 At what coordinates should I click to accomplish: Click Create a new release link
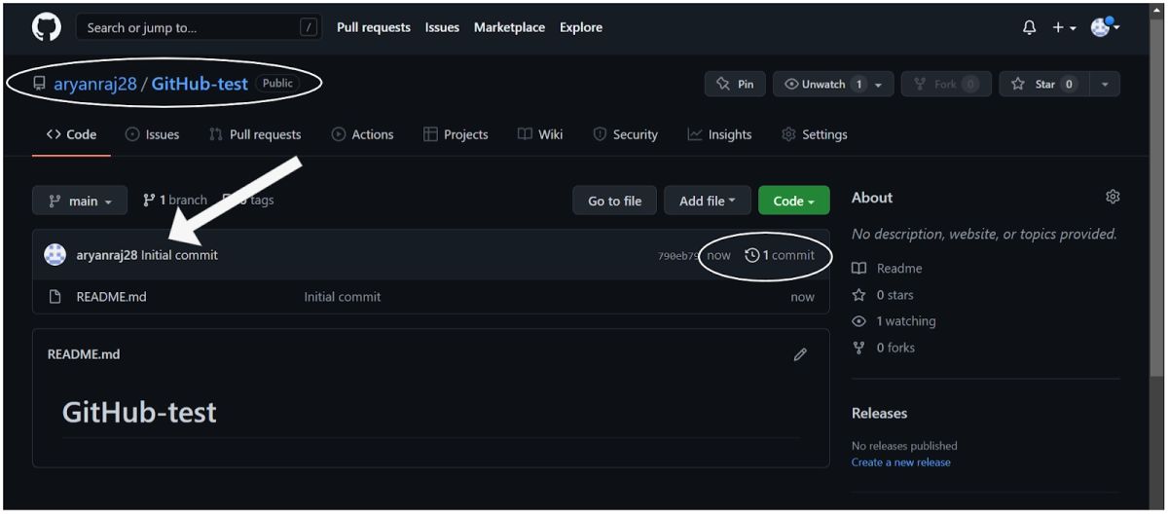901,462
